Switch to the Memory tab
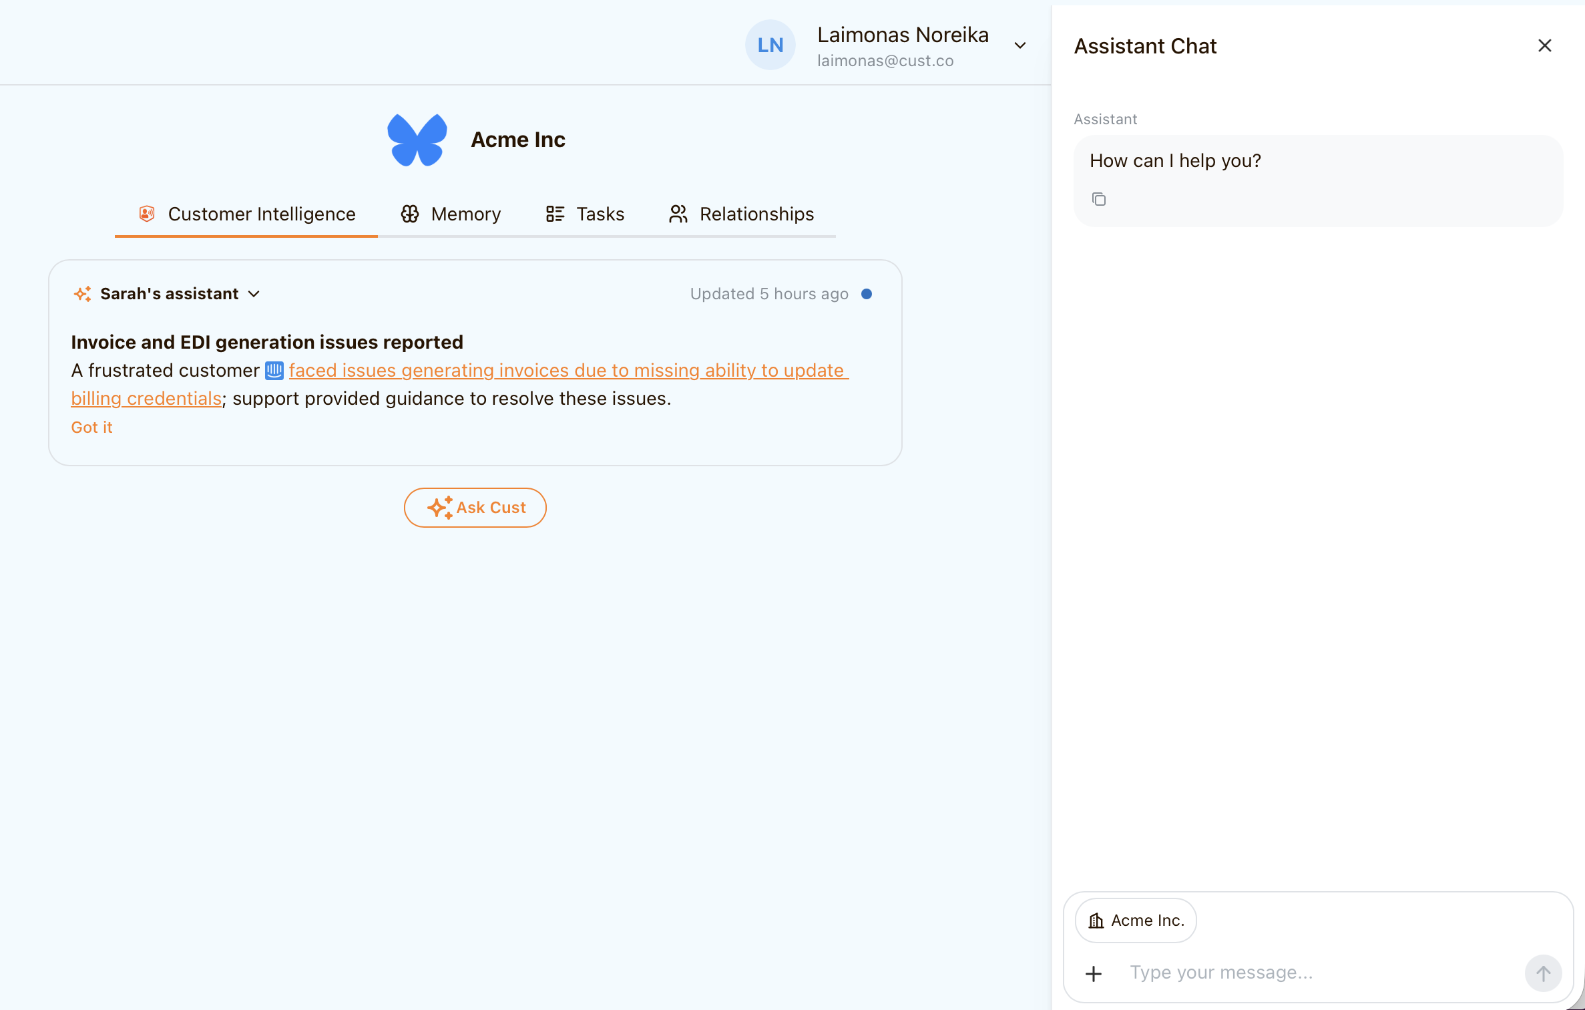The height and width of the screenshot is (1010, 1585). tap(451, 214)
